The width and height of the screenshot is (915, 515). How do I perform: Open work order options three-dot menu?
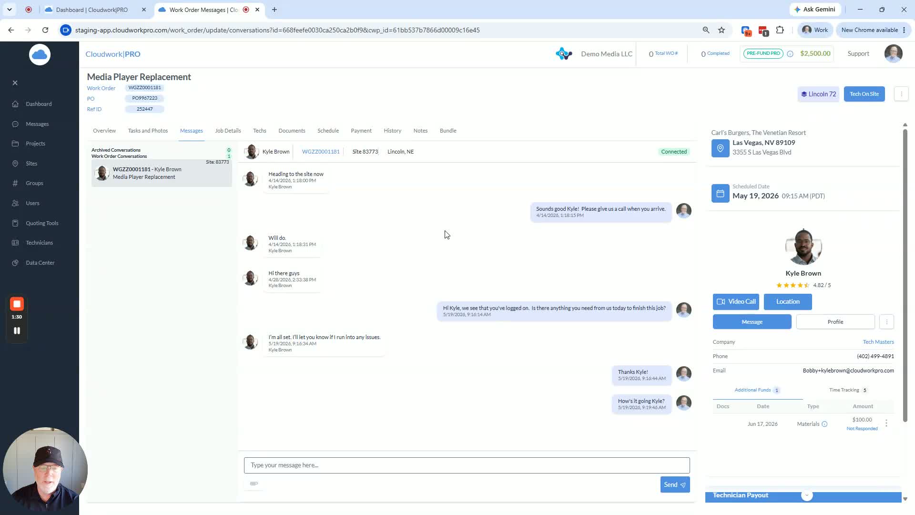pyautogui.click(x=901, y=94)
